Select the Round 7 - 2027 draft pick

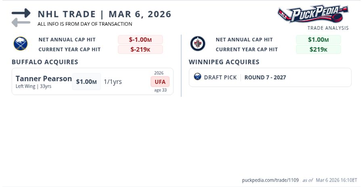tap(265, 77)
